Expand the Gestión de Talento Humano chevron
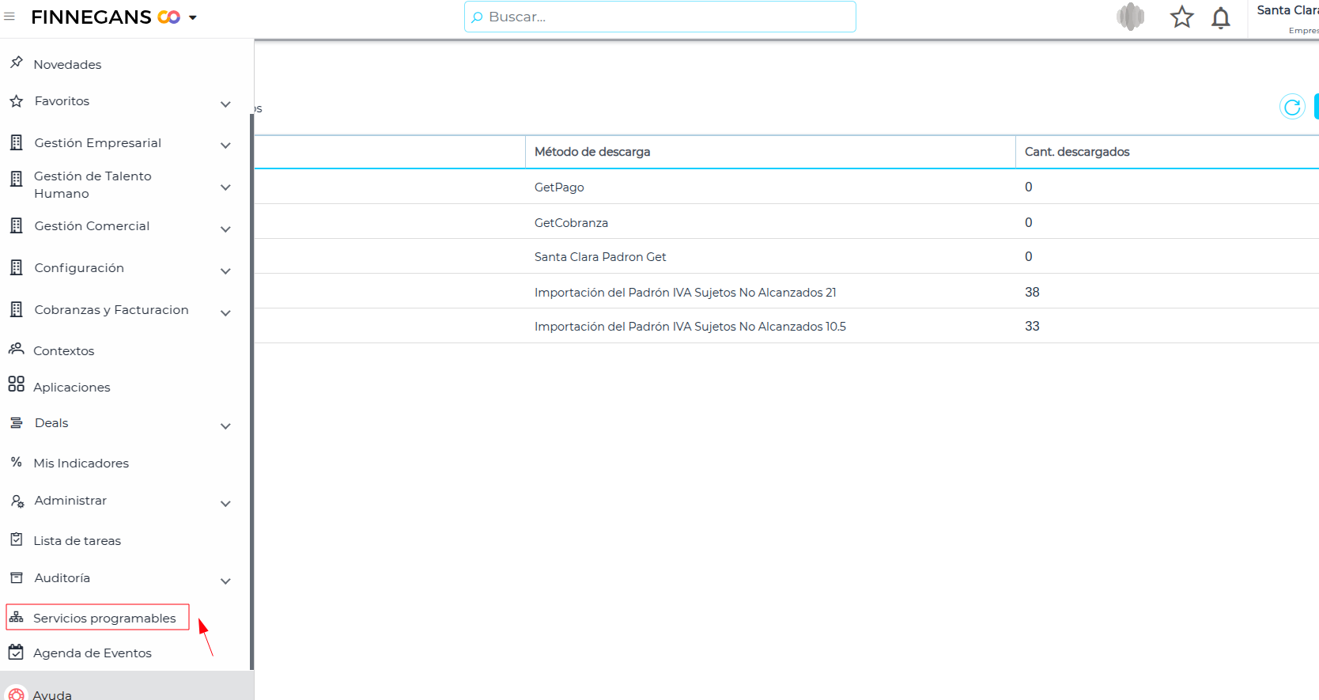Image resolution: width=1319 pixels, height=700 pixels. pyautogui.click(x=225, y=187)
